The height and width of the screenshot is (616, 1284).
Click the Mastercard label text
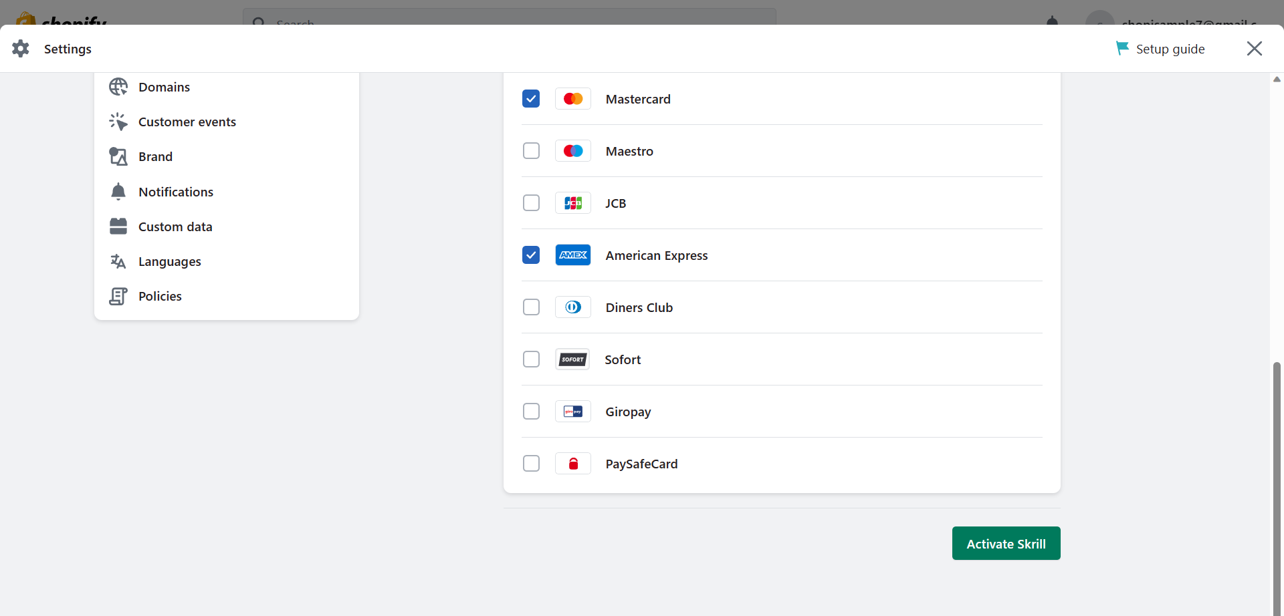pos(638,99)
